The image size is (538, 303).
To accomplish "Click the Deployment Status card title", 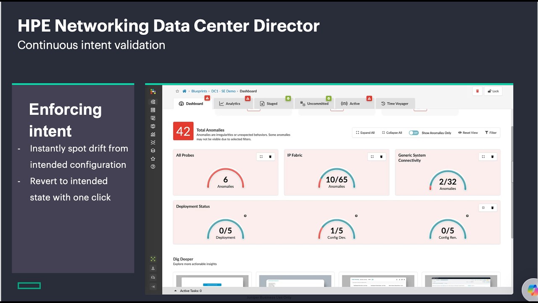I will [x=193, y=206].
